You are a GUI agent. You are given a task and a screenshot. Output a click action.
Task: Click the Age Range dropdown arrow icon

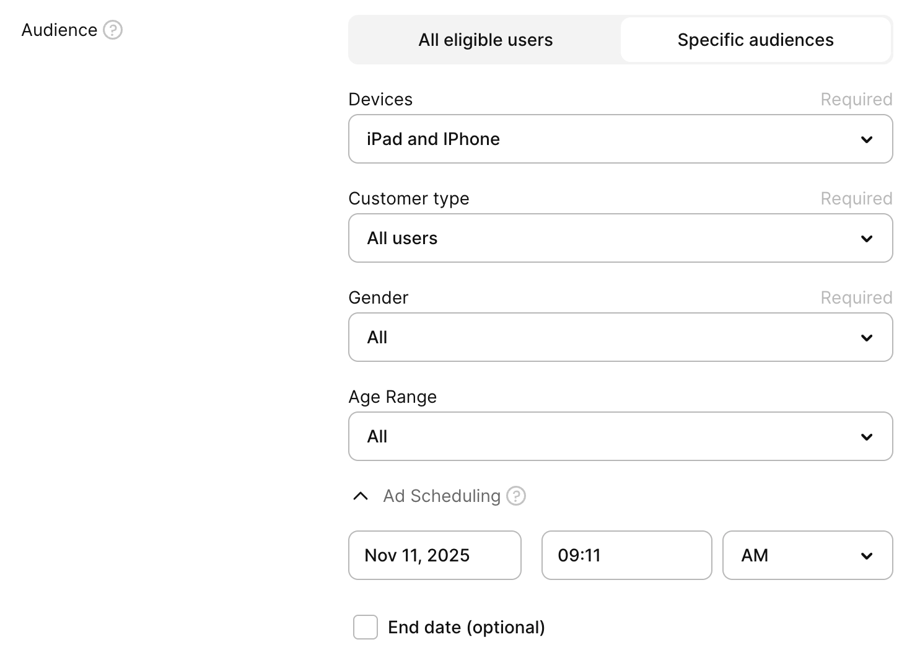(x=867, y=437)
